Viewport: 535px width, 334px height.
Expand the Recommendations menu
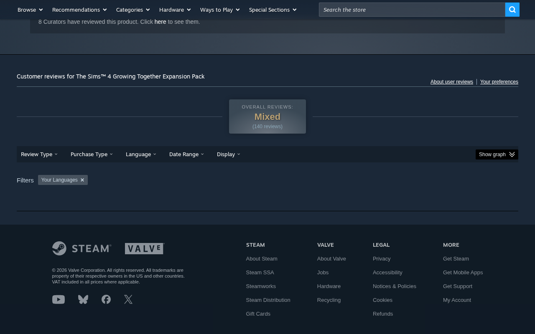pyautogui.click(x=79, y=10)
